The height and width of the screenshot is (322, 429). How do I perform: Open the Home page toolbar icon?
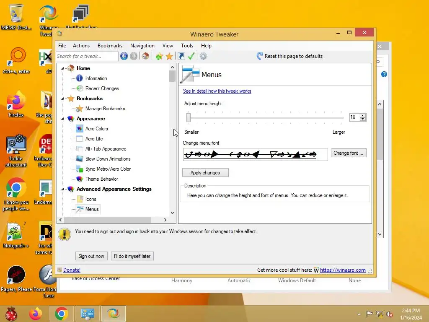coord(145,56)
